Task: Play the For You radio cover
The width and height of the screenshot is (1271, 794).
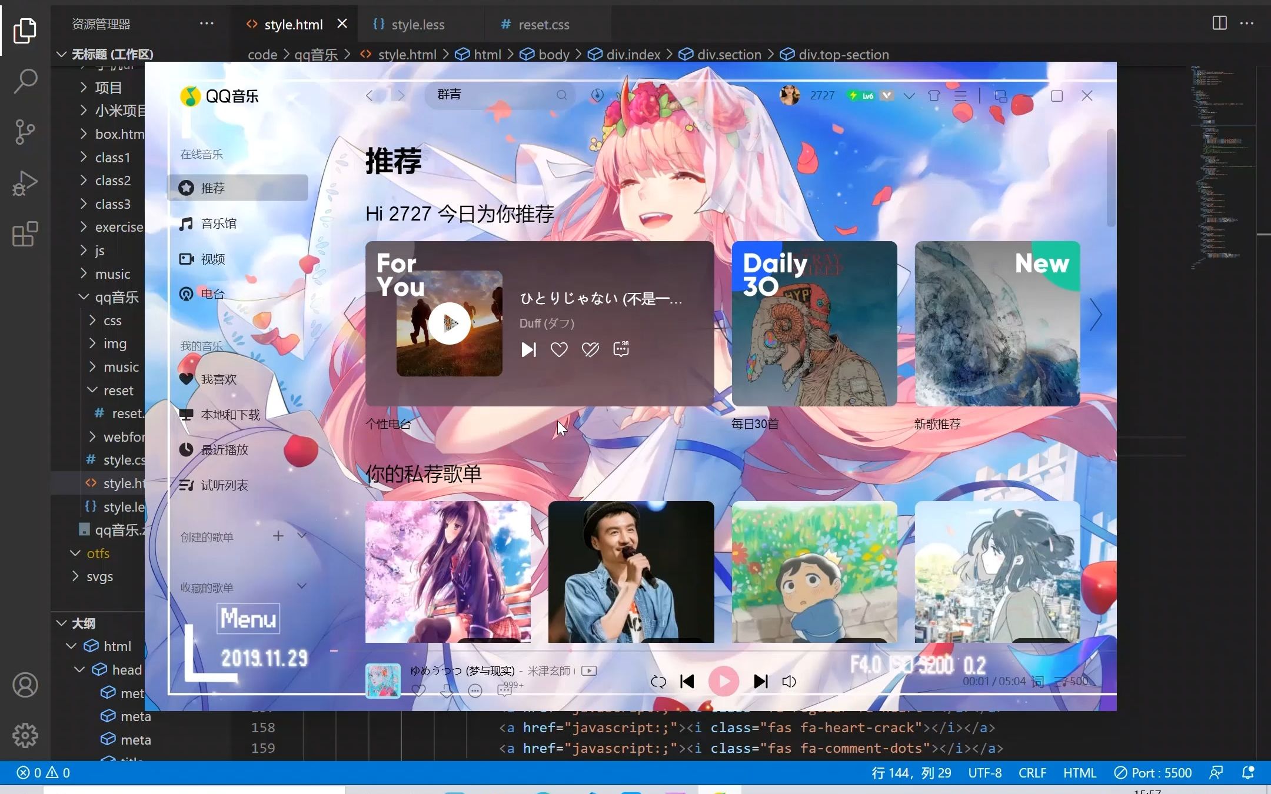Action: [449, 323]
